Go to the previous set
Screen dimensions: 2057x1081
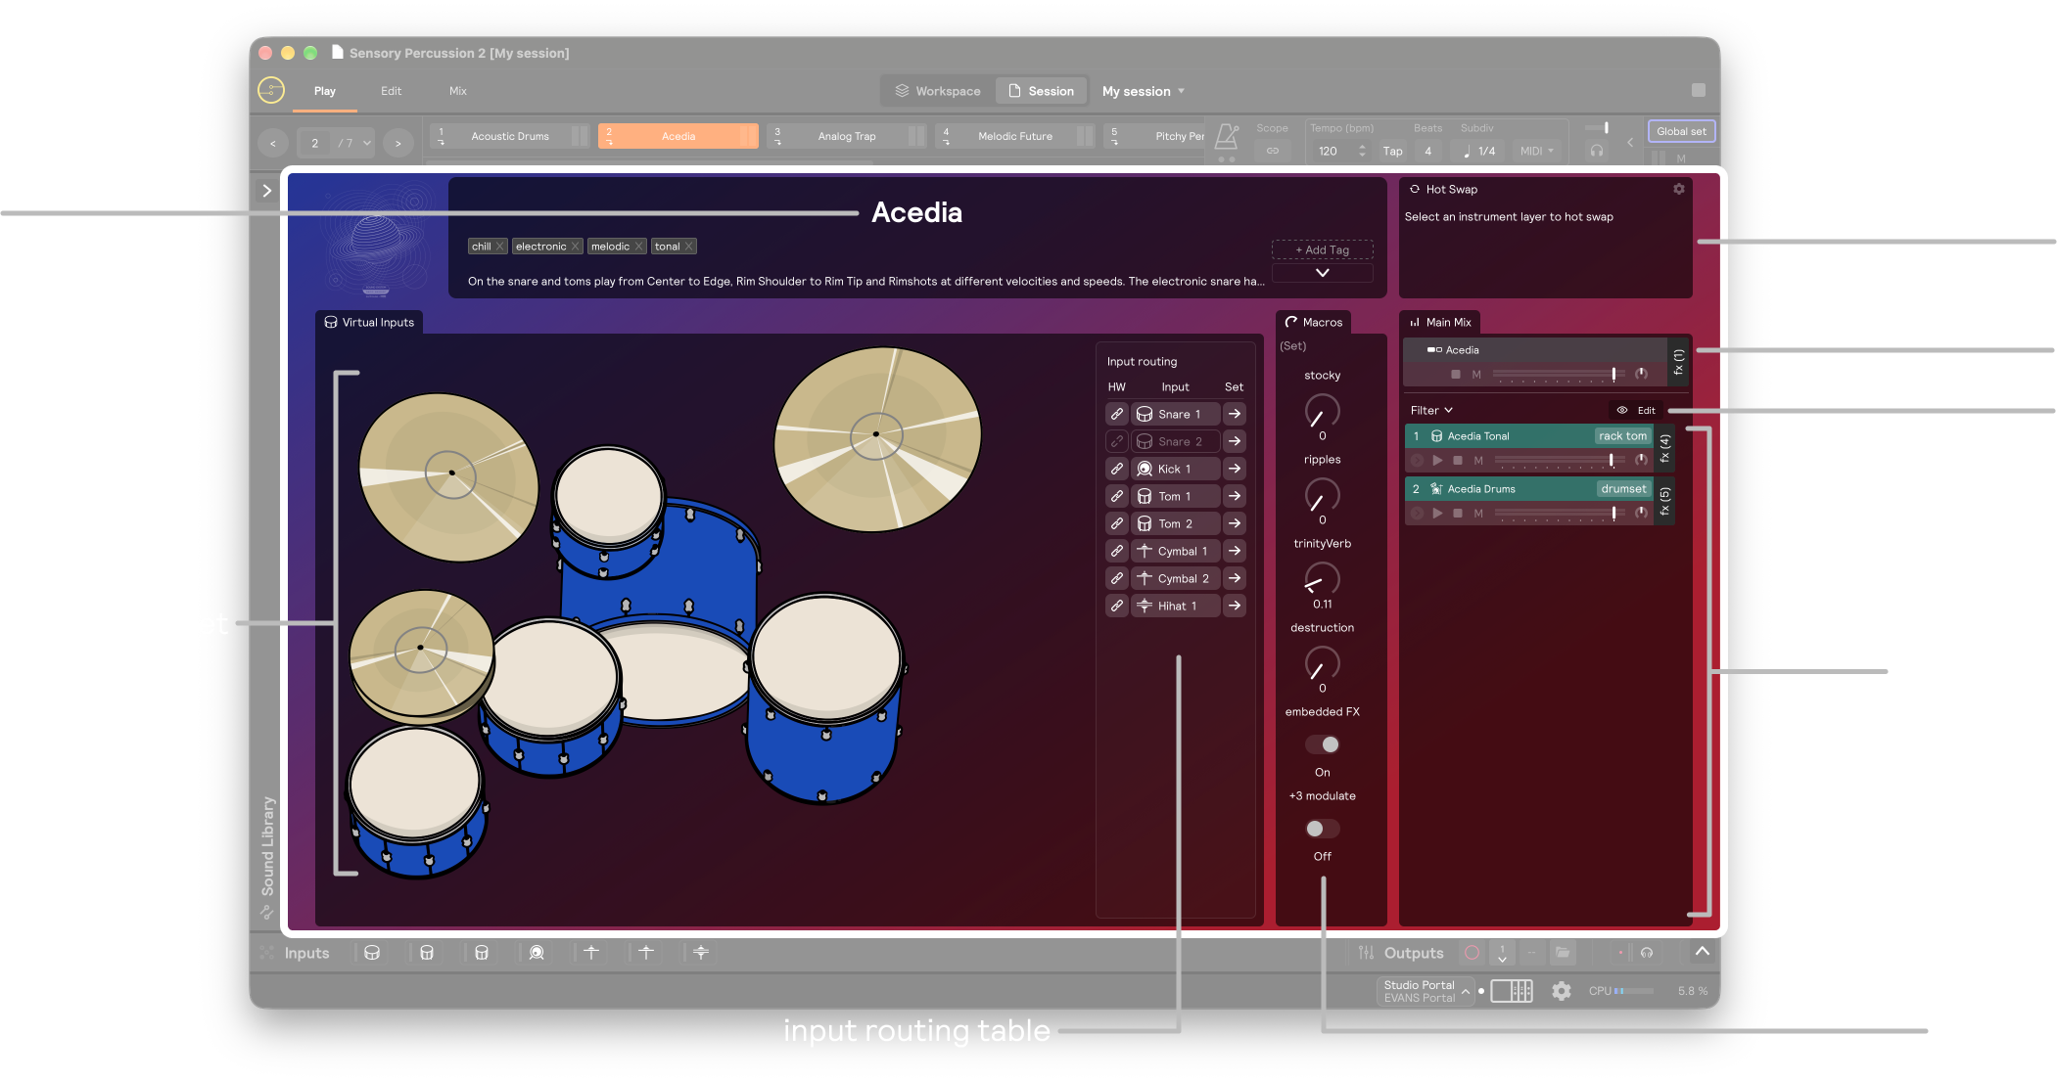tap(273, 143)
